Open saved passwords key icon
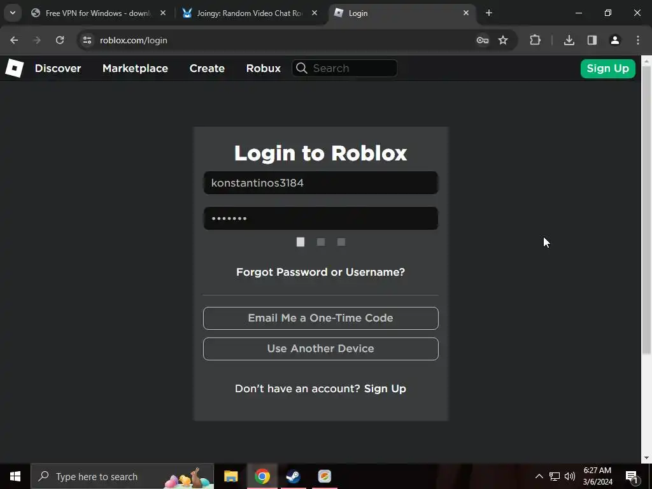This screenshot has height=489, width=652. pos(483,40)
